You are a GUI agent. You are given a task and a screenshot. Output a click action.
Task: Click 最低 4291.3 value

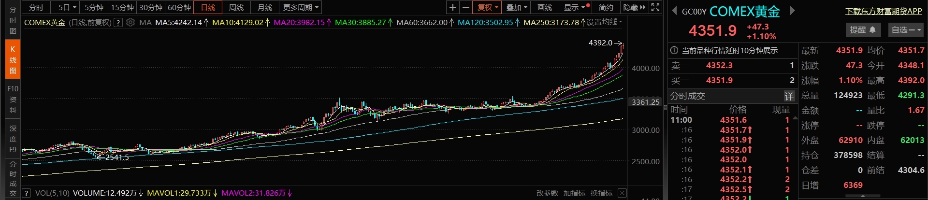tap(911, 95)
